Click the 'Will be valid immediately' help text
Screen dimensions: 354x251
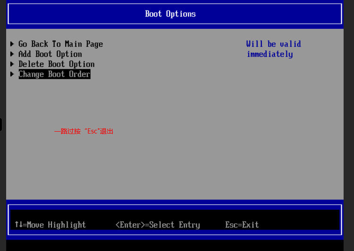pos(274,49)
